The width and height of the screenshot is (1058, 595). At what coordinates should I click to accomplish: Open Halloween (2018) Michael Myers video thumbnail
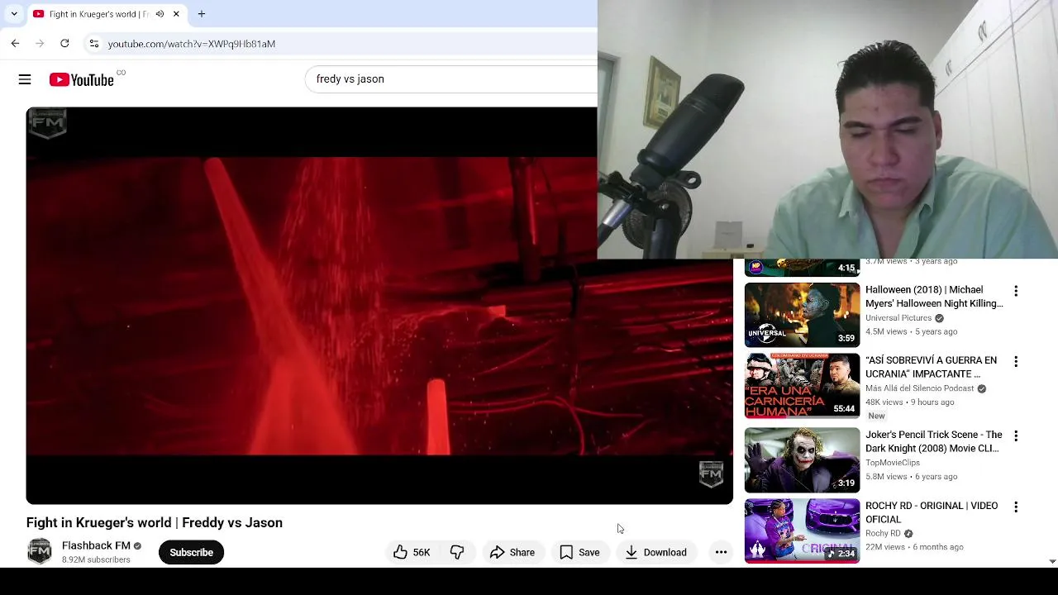pyautogui.click(x=802, y=315)
